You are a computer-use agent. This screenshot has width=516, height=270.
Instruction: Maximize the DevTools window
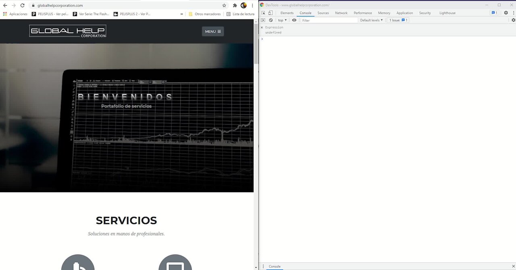pyautogui.click(x=499, y=5)
